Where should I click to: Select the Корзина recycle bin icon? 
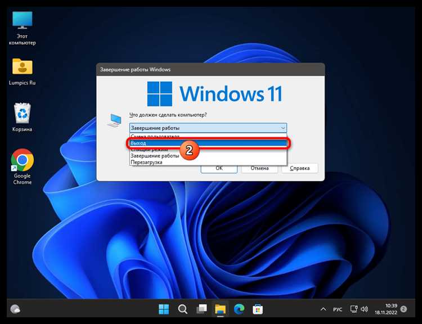click(23, 118)
